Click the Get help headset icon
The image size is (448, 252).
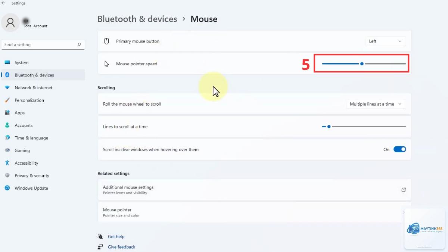pos(100,237)
